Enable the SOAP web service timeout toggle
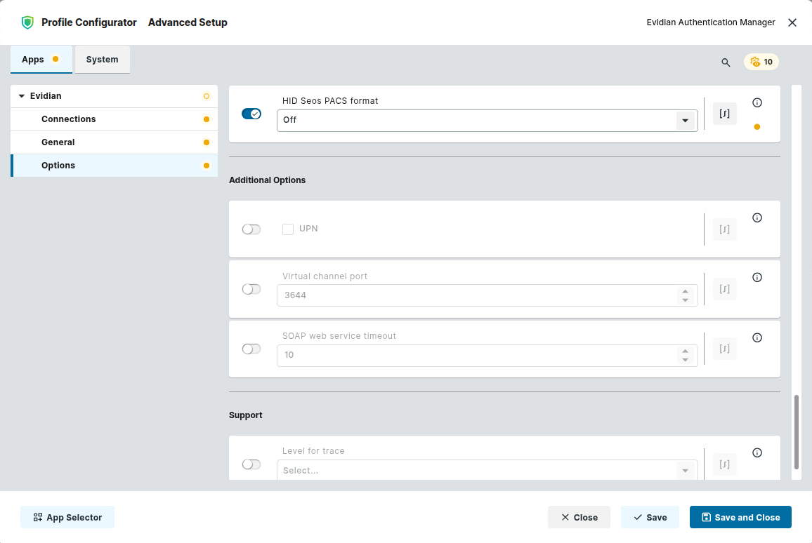 [x=251, y=349]
